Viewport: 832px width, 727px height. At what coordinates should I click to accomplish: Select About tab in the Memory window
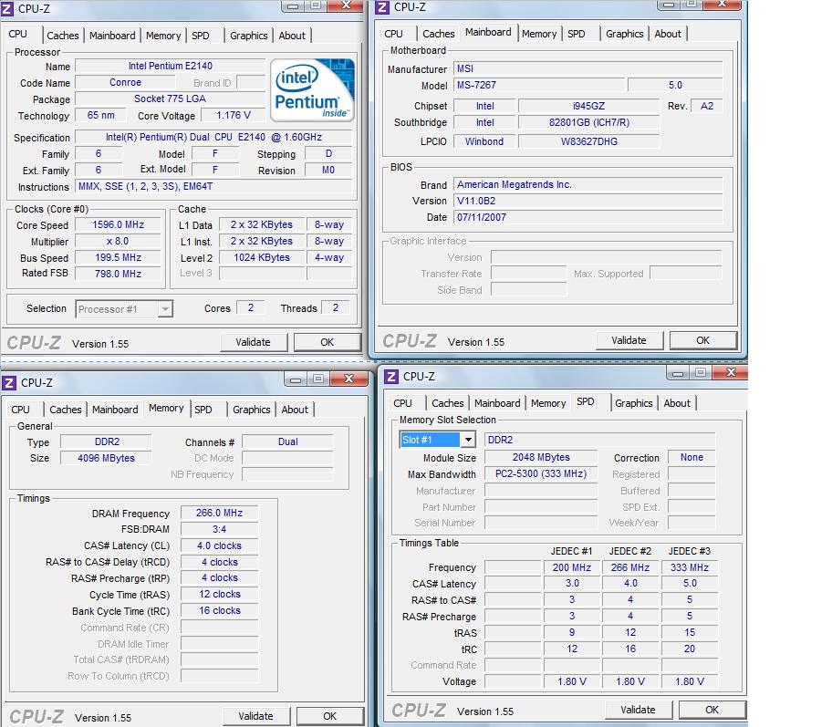pos(295,410)
